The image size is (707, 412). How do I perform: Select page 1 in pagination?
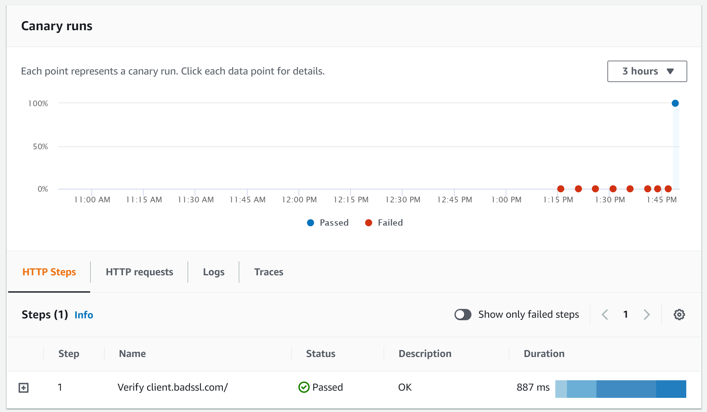625,314
